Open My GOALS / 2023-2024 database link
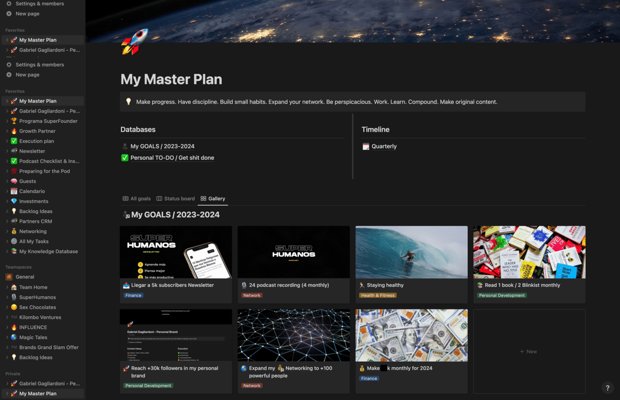 coord(162,147)
